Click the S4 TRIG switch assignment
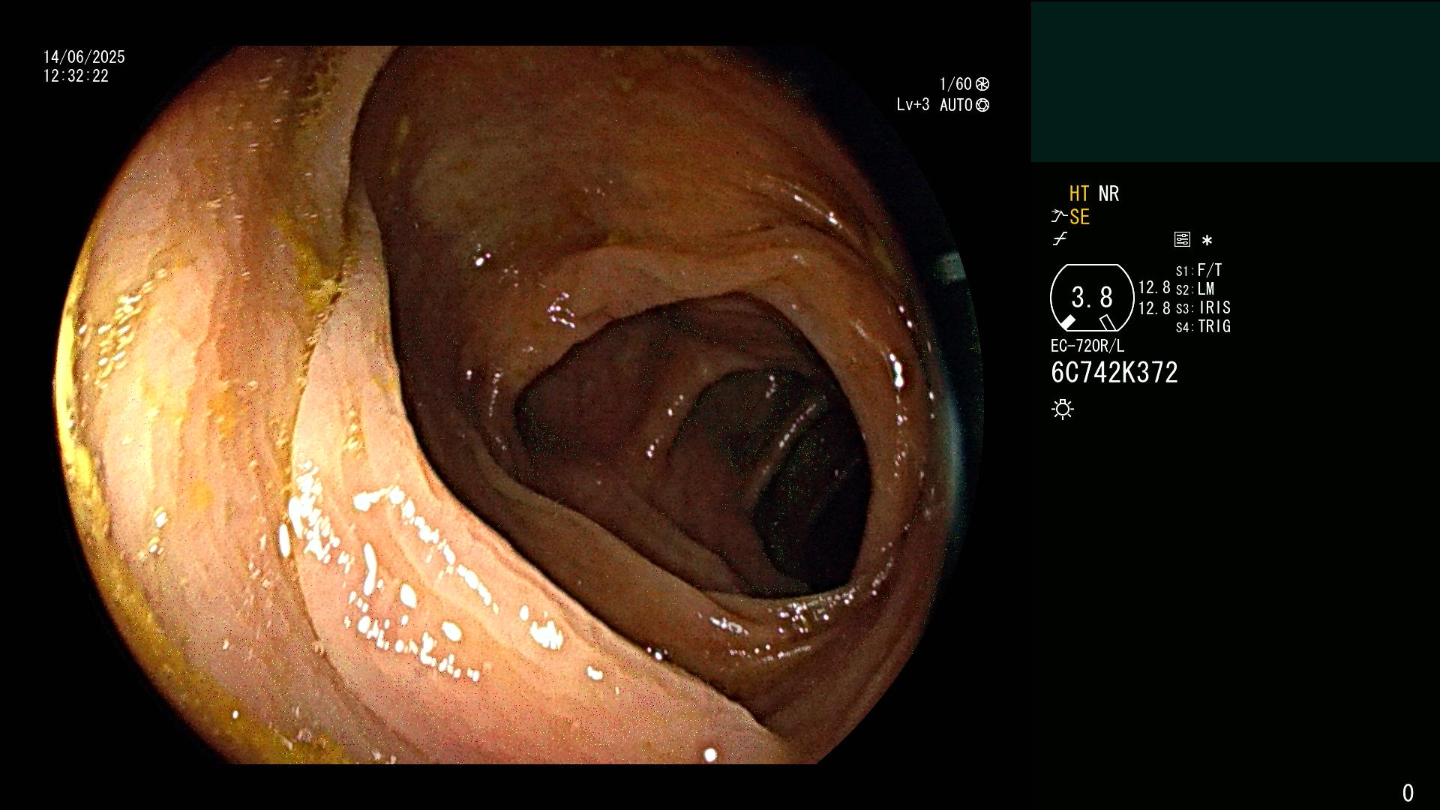This screenshot has height=810, width=1440. point(1204,326)
